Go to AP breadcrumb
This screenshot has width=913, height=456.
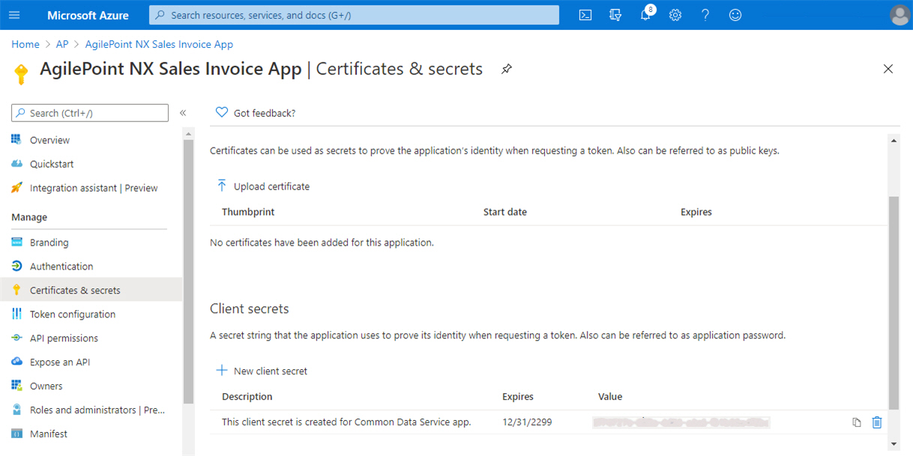pos(62,44)
